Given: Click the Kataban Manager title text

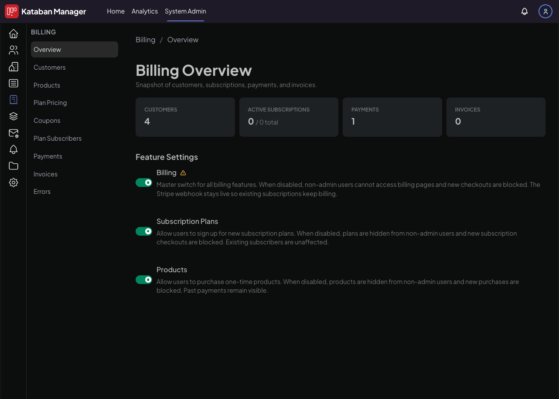Looking at the screenshot, I should [54, 12].
